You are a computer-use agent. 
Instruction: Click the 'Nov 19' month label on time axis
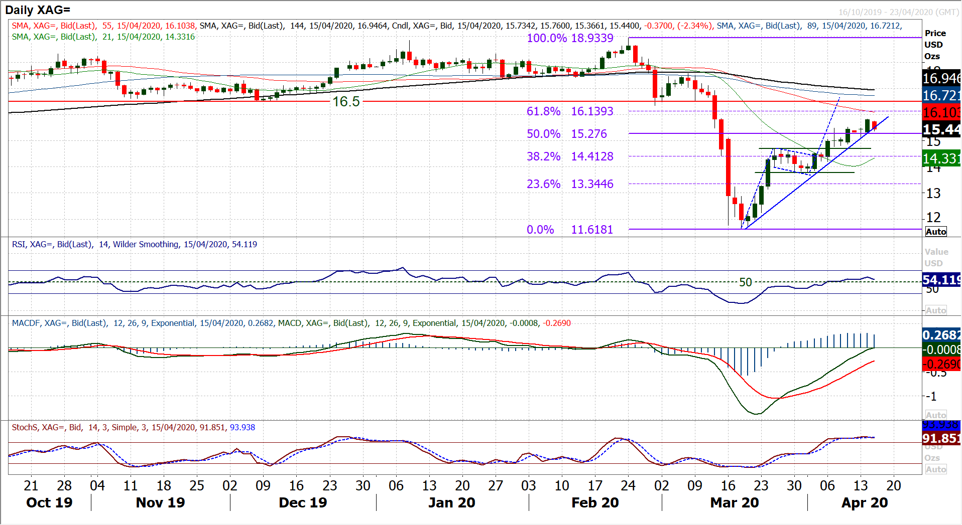pyautogui.click(x=160, y=502)
